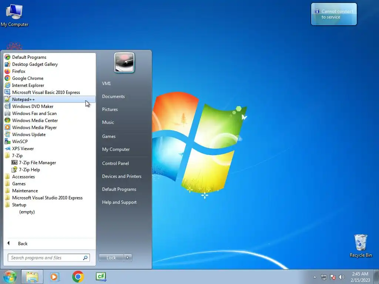The width and height of the screenshot is (379, 284).
Task: Expand the Maintenance folder
Action: pos(50,190)
